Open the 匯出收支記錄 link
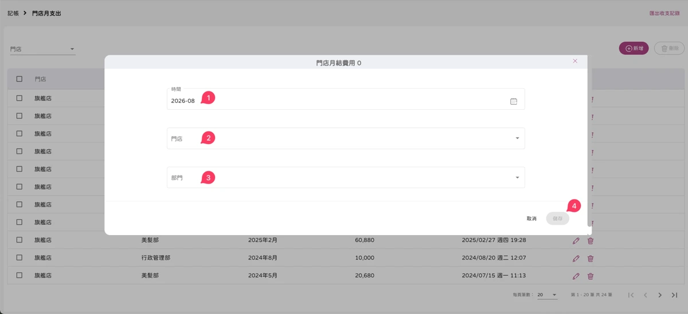The height and width of the screenshot is (314, 688). click(x=664, y=13)
